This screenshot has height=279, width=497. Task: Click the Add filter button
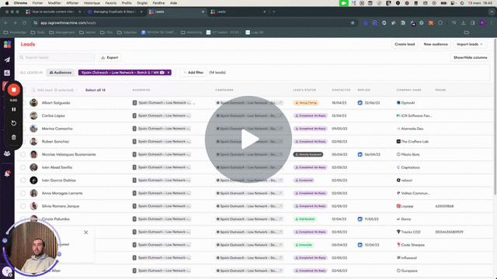tap(193, 72)
